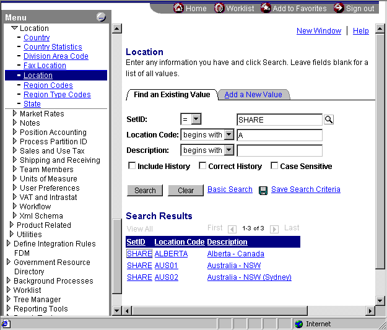The width and height of the screenshot is (387, 330).
Task: Click Save Search Criteria link
Action: [305, 189]
